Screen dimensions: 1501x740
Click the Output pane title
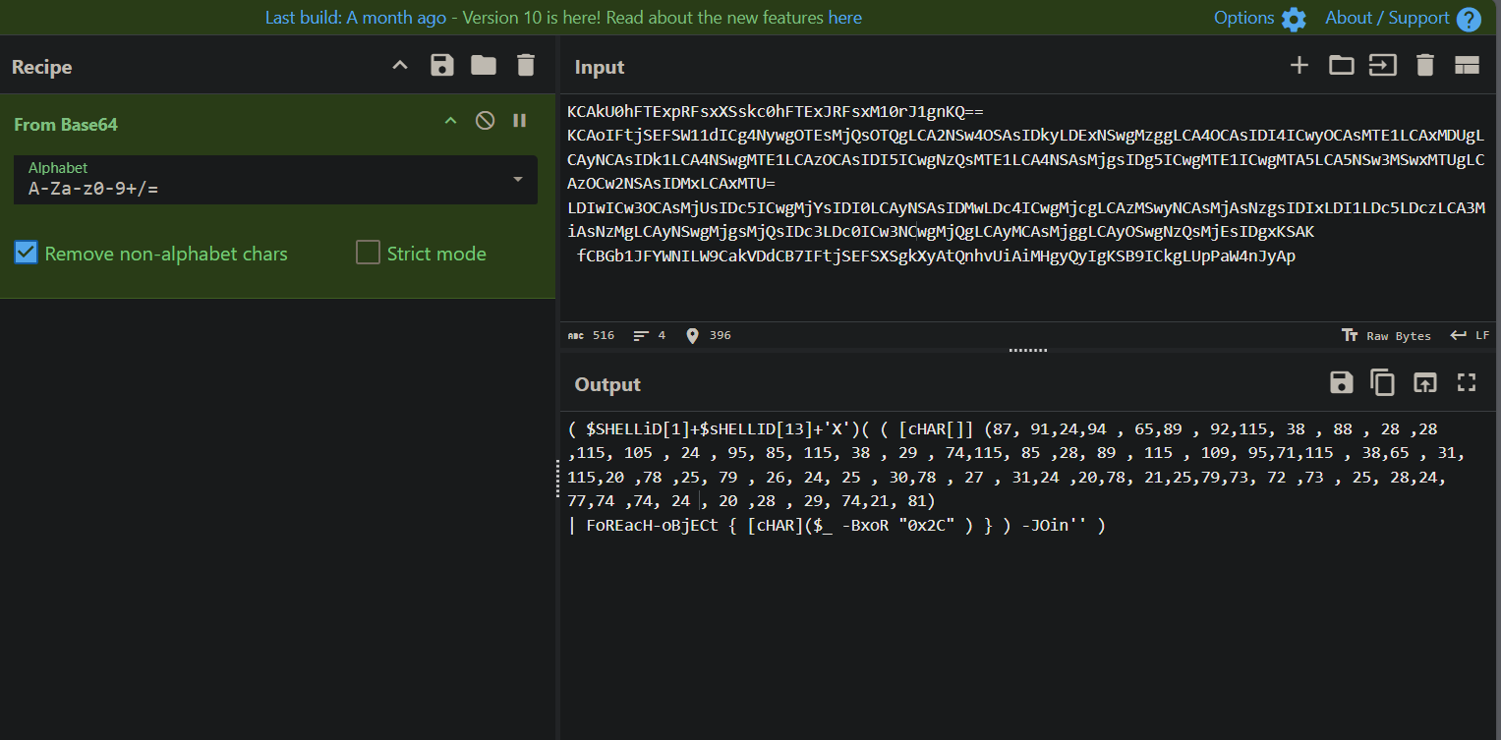tap(607, 384)
